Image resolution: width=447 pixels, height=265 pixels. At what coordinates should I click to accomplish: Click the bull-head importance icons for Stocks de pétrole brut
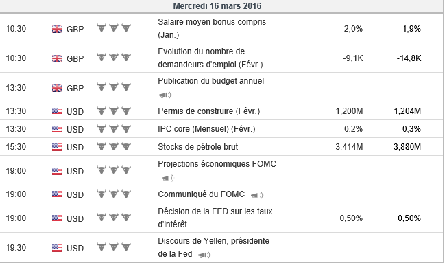click(x=114, y=146)
